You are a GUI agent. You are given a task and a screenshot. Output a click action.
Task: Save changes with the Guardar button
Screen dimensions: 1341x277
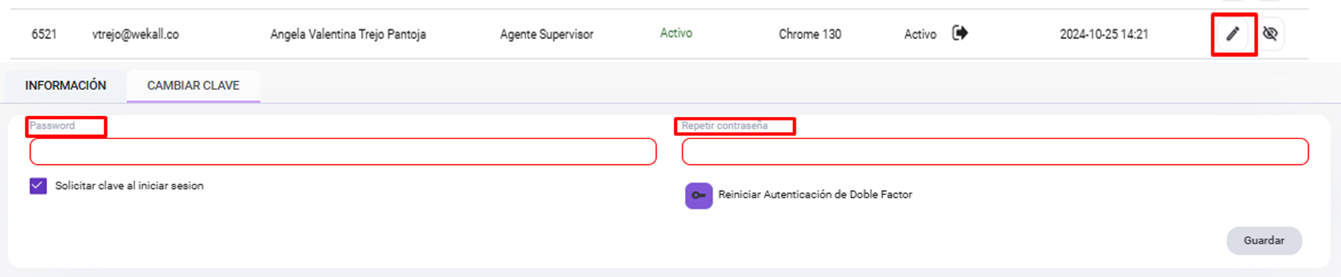pyautogui.click(x=1263, y=241)
